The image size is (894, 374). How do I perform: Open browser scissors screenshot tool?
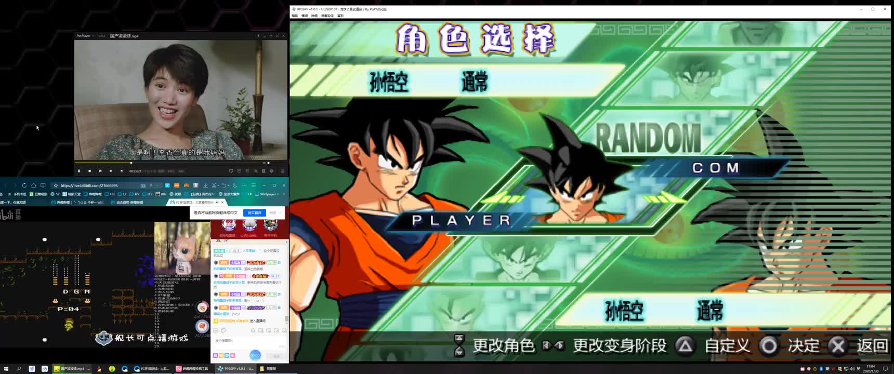(x=214, y=185)
